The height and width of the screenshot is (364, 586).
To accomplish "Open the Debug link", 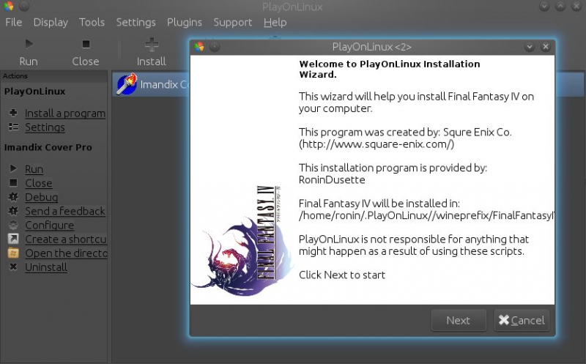I will (x=42, y=197).
